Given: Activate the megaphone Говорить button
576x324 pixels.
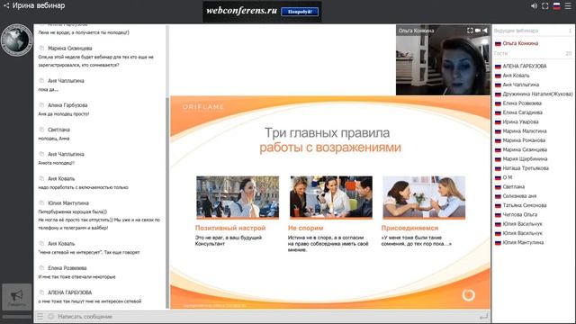Looking at the screenshot, I should coord(17,297).
